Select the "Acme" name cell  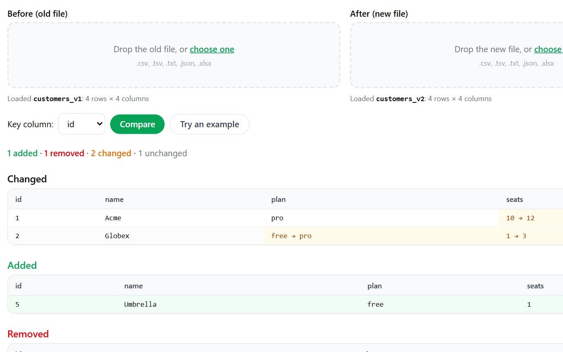click(113, 218)
